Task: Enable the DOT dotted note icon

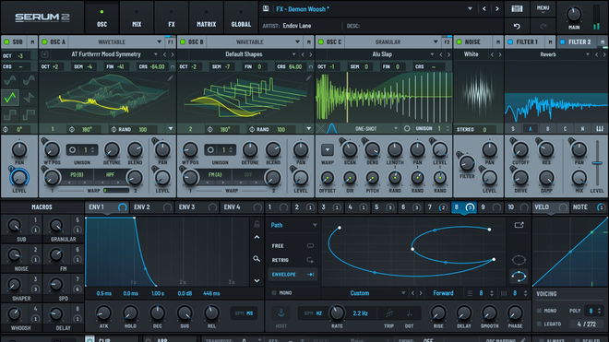Action: (409, 313)
